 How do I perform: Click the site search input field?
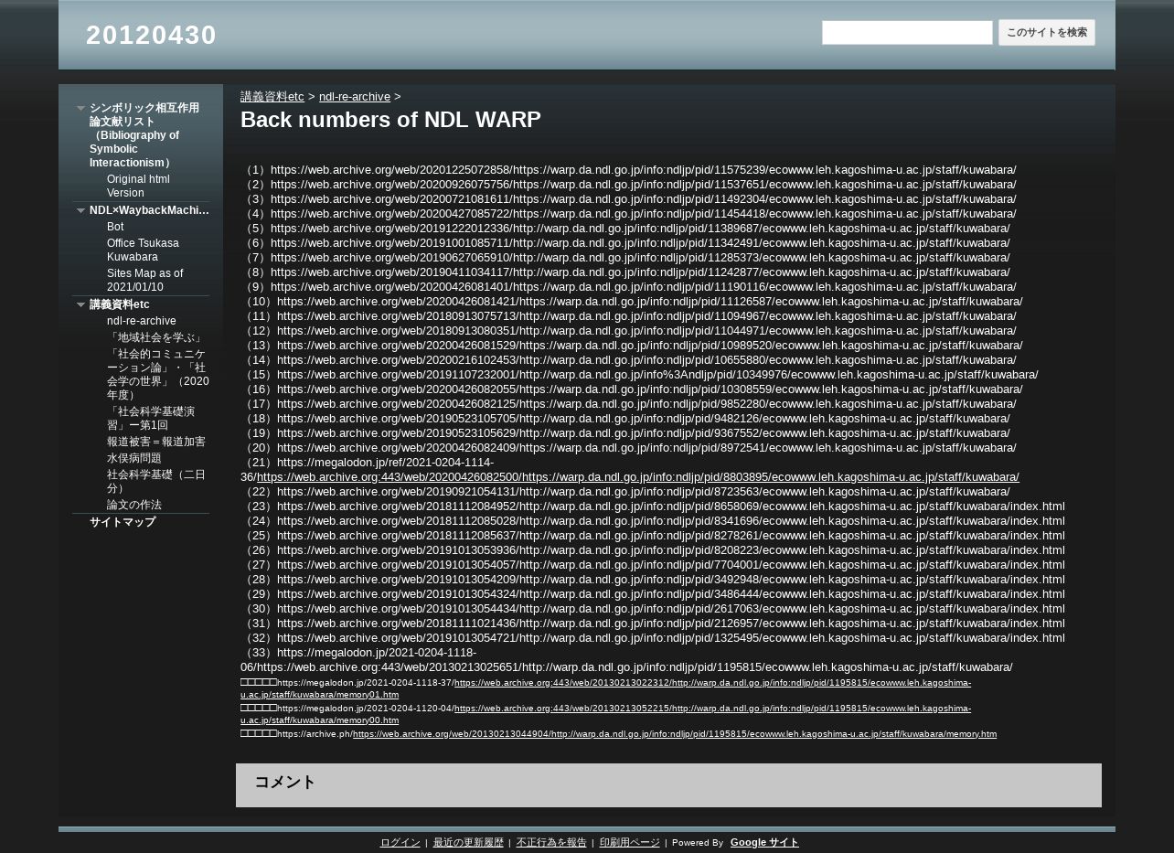(x=907, y=33)
